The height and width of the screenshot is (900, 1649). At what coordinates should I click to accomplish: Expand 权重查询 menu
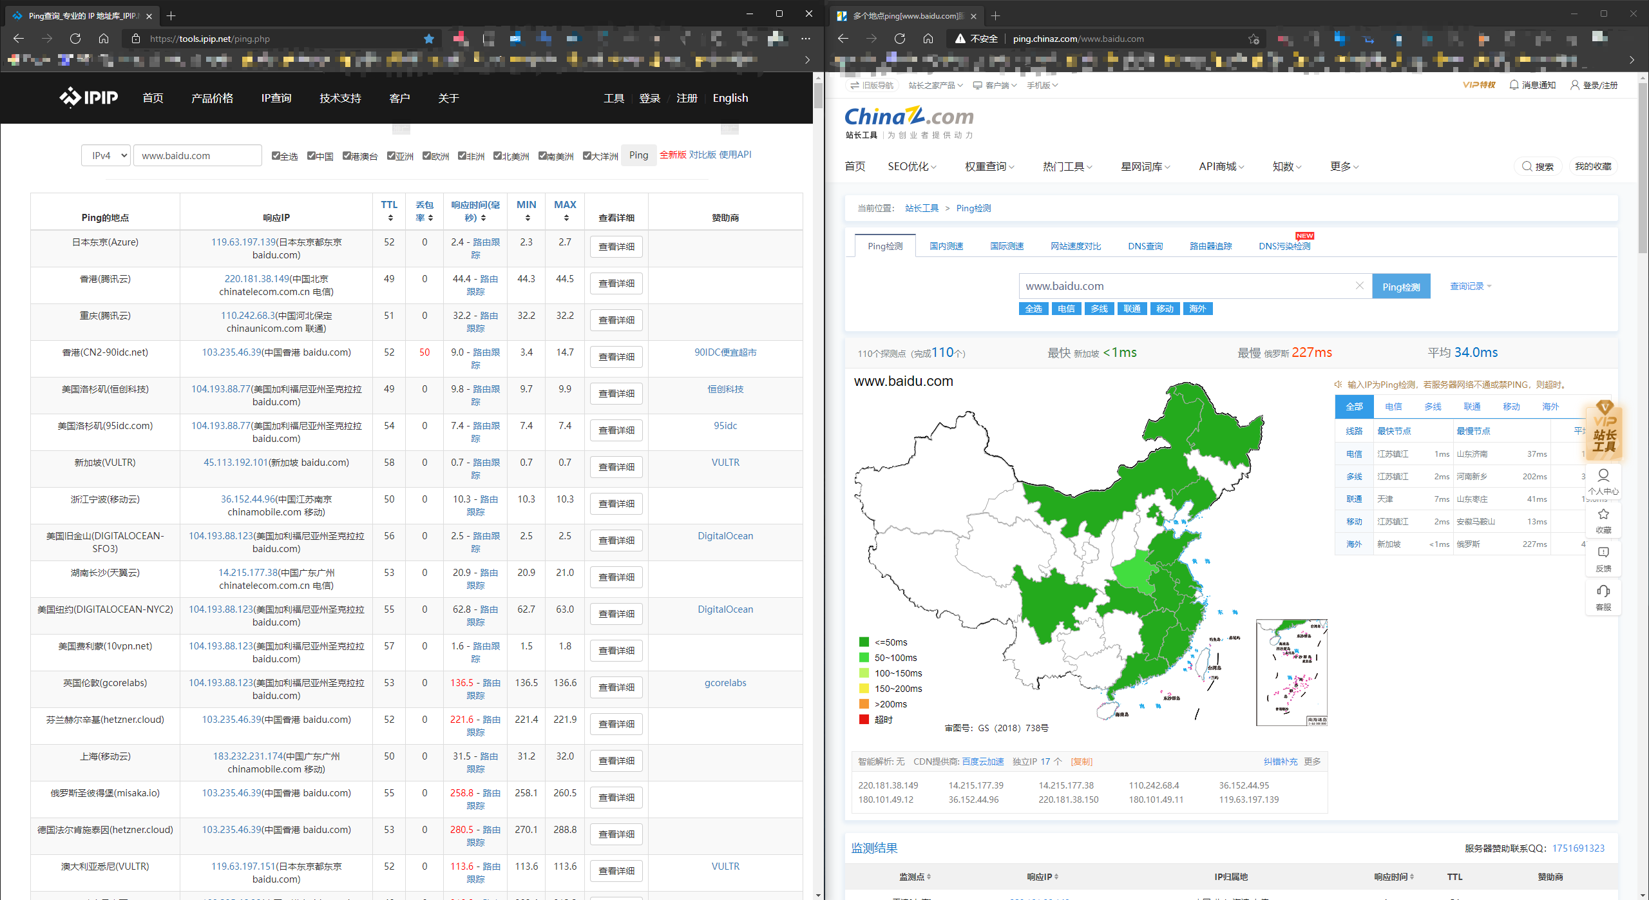tap(989, 166)
